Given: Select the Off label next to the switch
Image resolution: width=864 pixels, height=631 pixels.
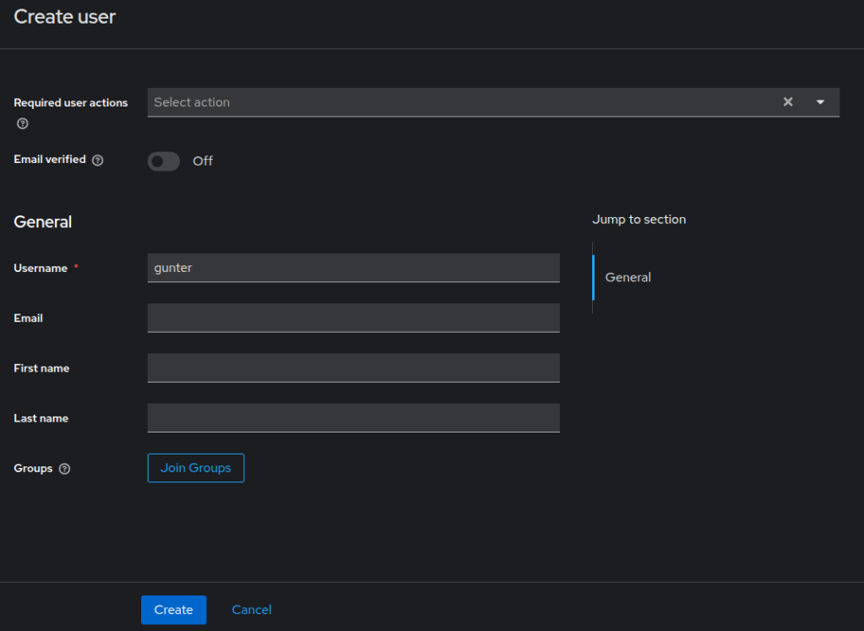Looking at the screenshot, I should [203, 161].
